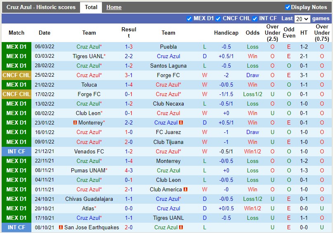Viewport: 333px width, 233px height.
Task: Open the Home tab
Action: (114, 7)
